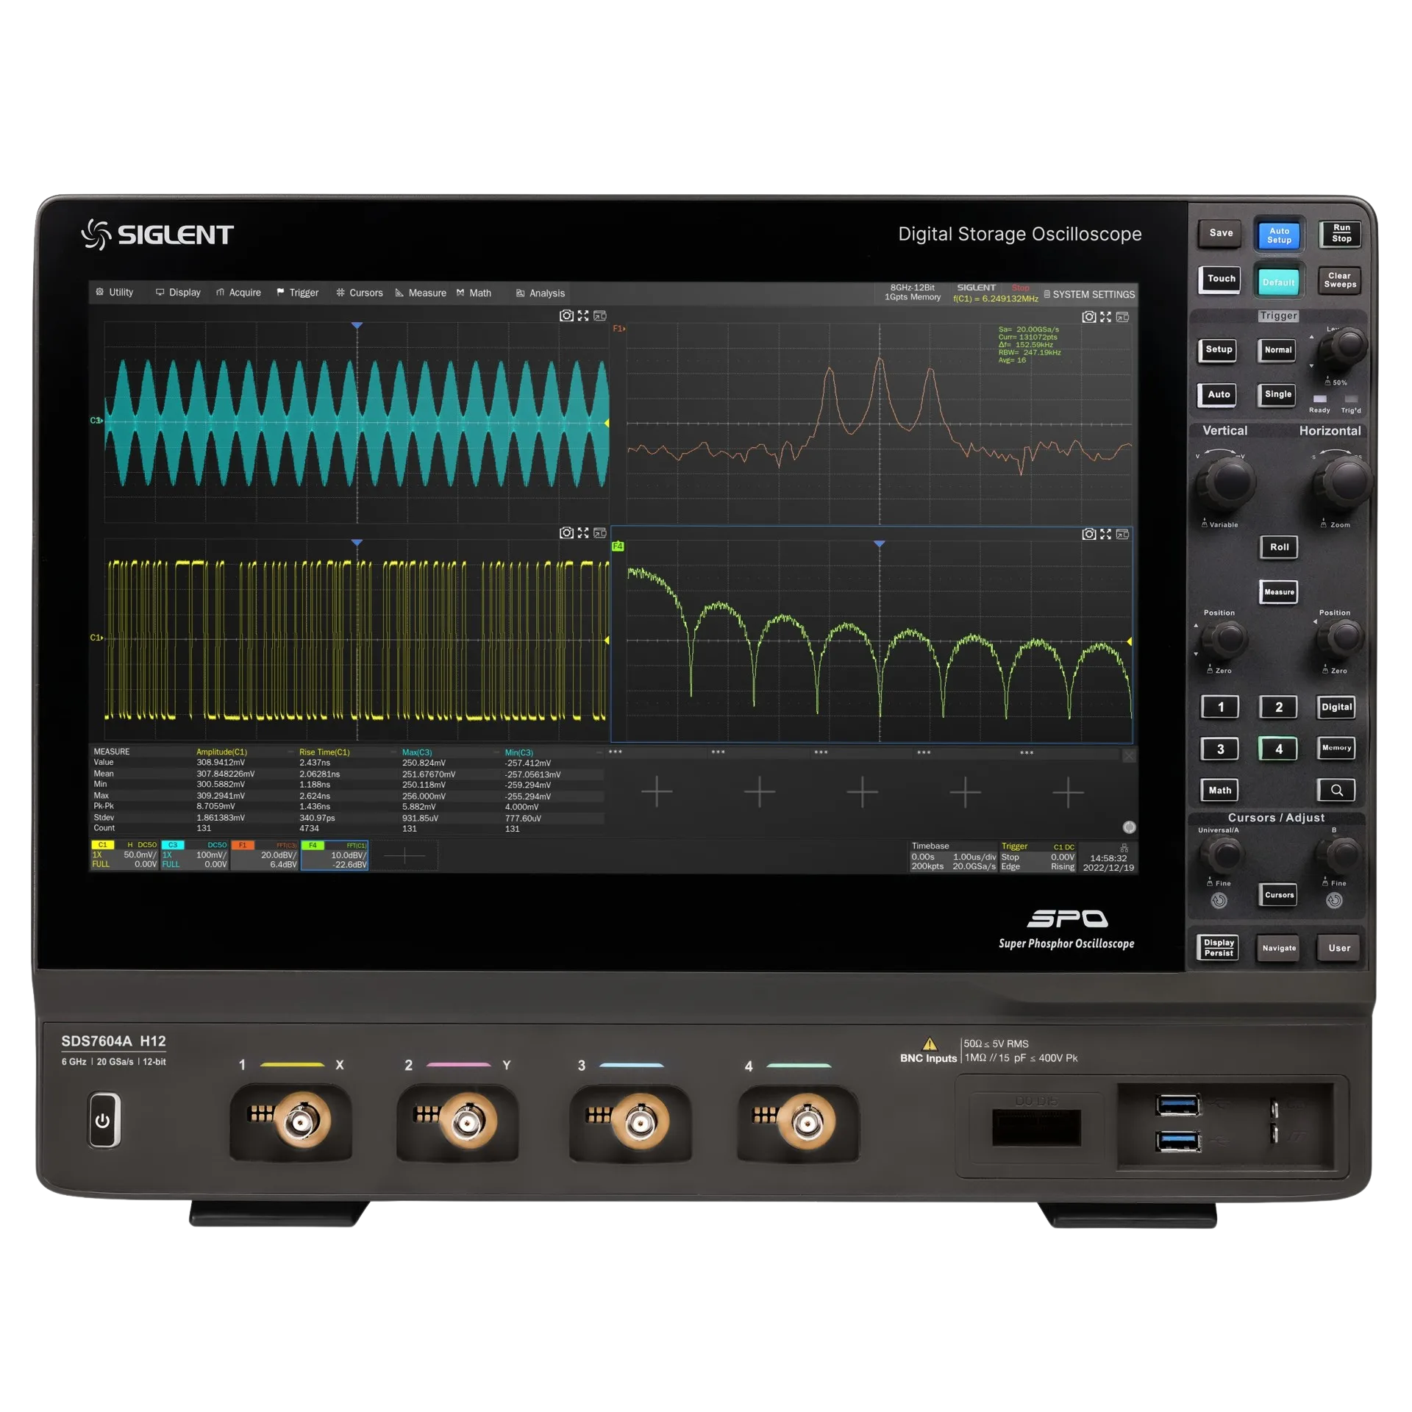The width and height of the screenshot is (1412, 1412).
Task: Click the trigger level marker on F4 plot
Action: 1129,642
